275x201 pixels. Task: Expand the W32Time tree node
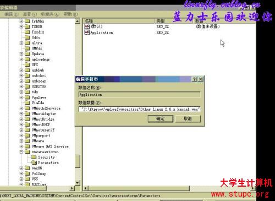[x=21, y=184]
